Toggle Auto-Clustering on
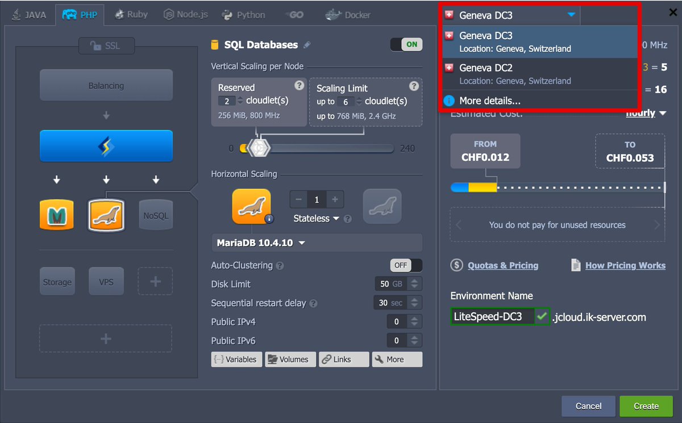682x423 pixels. click(406, 265)
